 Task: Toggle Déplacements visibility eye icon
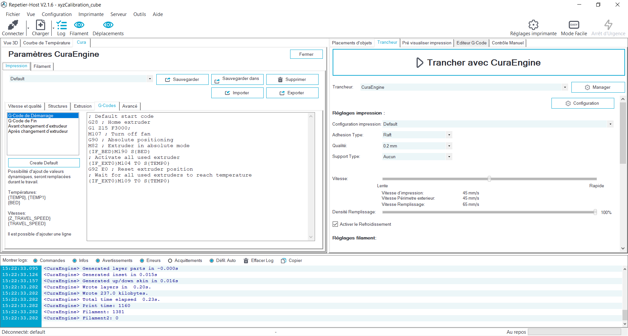coord(108,25)
